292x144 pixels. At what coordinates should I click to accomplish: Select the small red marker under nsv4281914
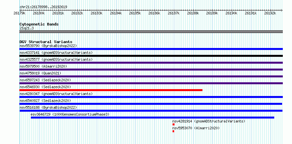point(174,124)
